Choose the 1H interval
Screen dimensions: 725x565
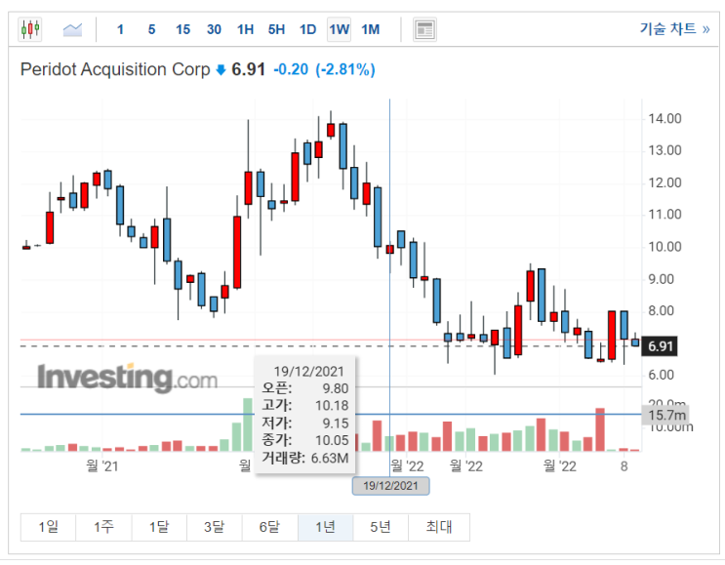pos(245,29)
